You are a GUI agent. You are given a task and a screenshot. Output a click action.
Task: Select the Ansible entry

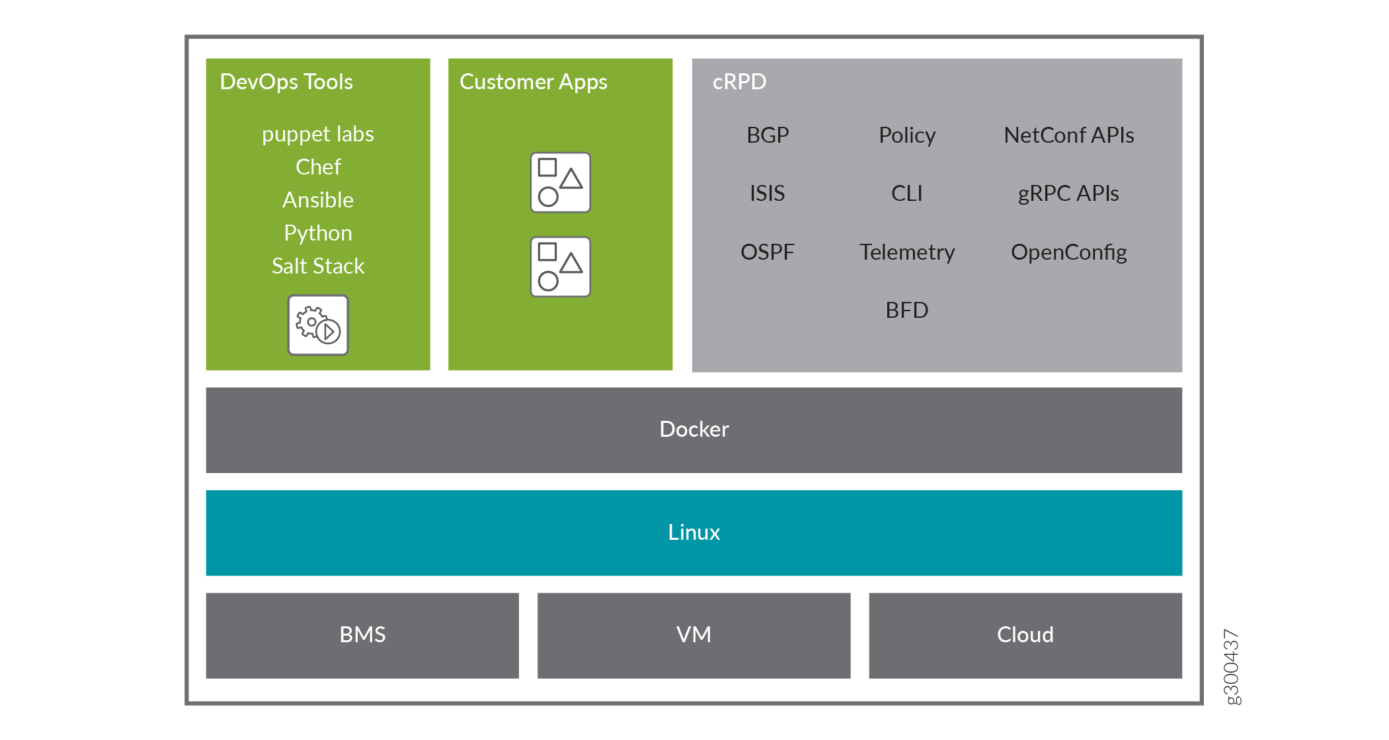pyautogui.click(x=318, y=200)
